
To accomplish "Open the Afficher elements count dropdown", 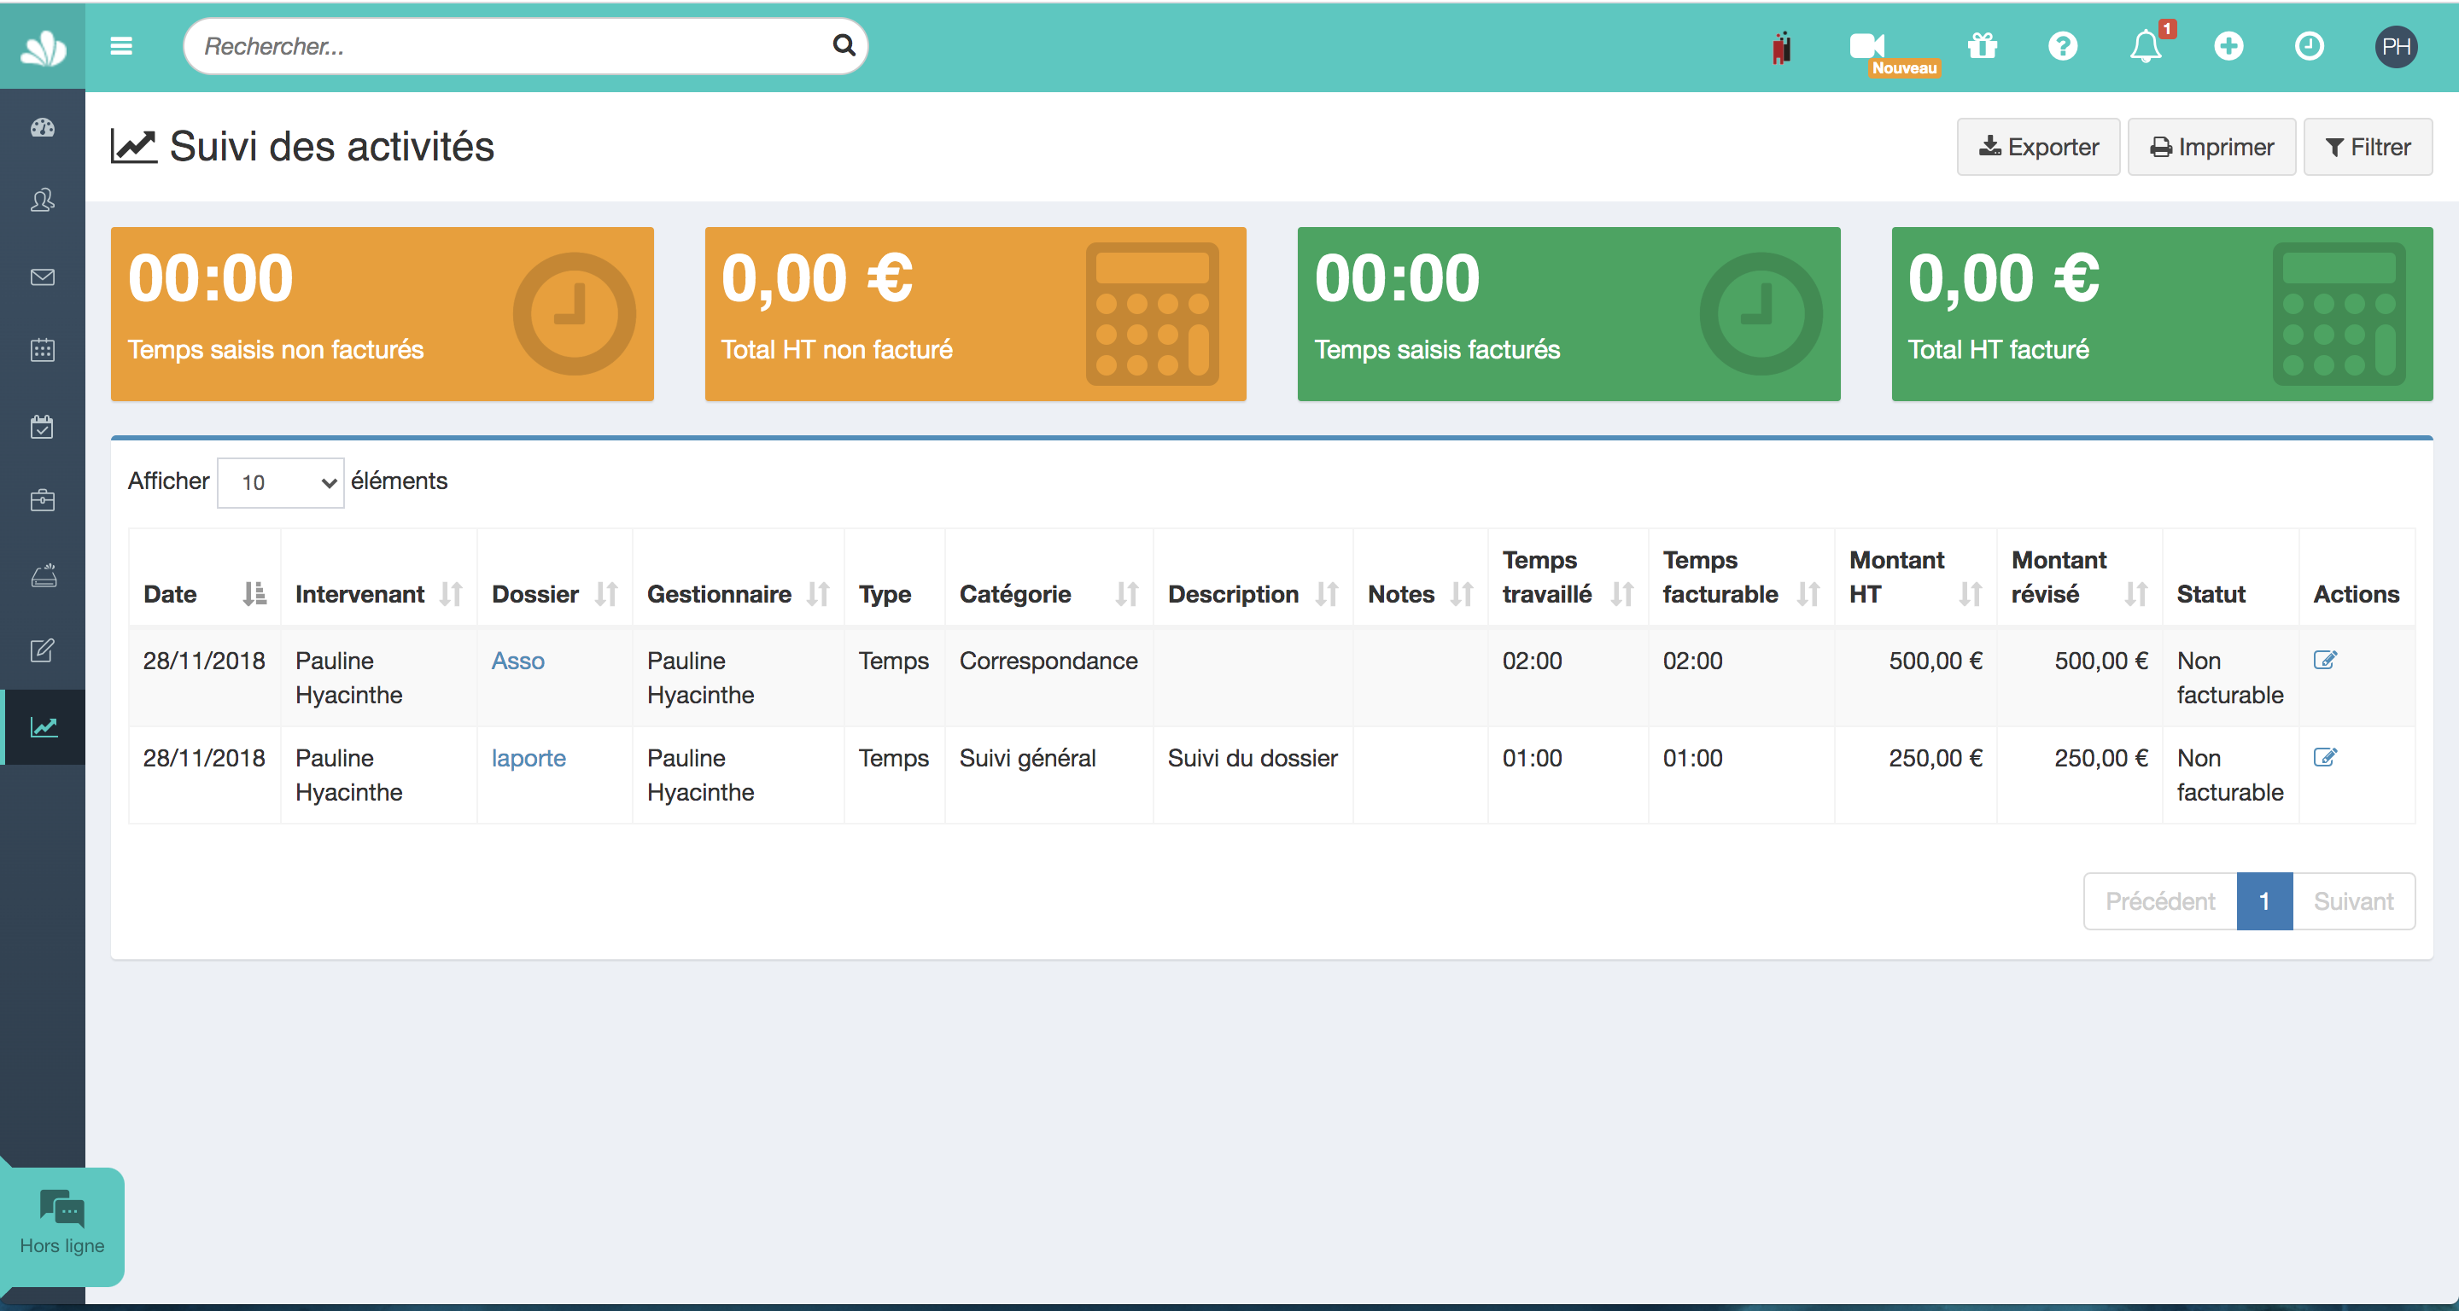I will point(281,482).
